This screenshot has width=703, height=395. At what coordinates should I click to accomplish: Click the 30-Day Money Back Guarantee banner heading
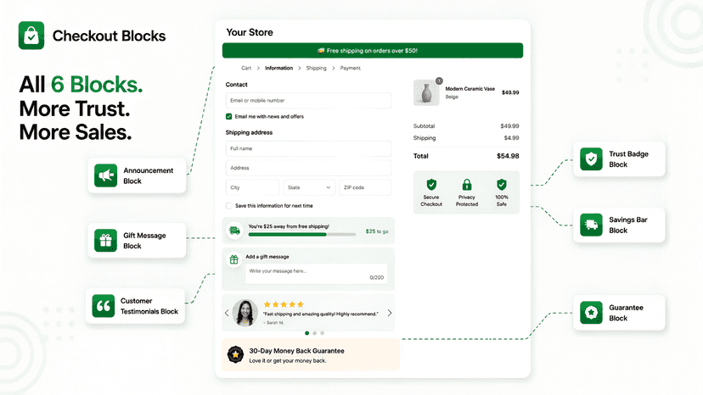297,351
